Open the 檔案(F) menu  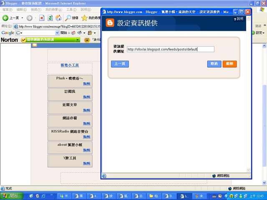point(8,10)
